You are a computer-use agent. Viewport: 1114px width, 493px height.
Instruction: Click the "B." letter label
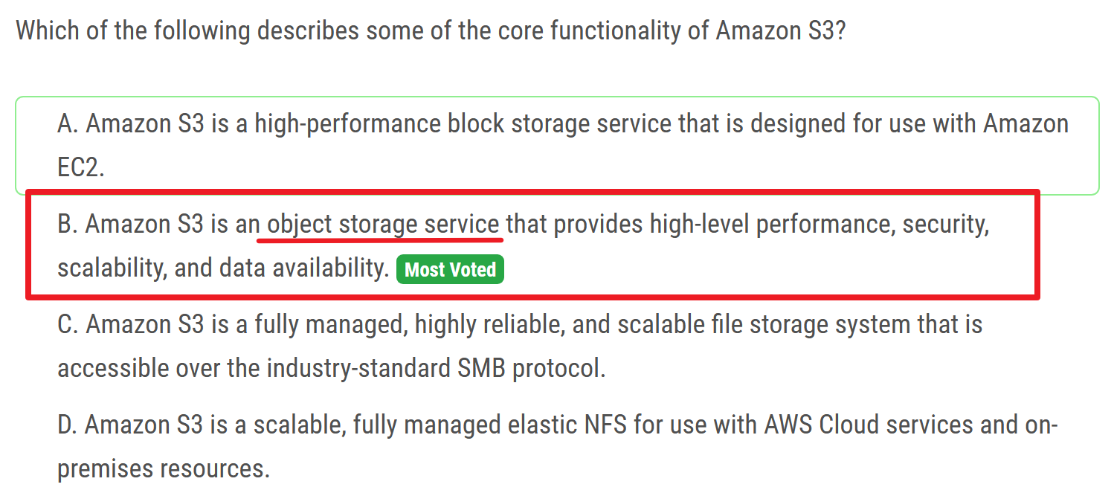68,224
